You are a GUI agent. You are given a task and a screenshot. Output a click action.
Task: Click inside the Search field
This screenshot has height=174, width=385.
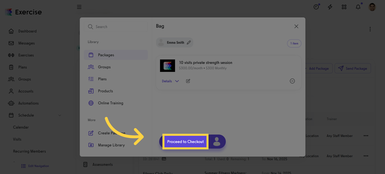tap(116, 26)
